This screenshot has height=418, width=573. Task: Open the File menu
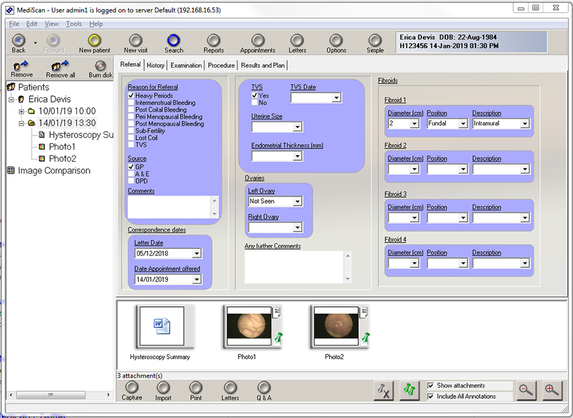[x=14, y=24]
